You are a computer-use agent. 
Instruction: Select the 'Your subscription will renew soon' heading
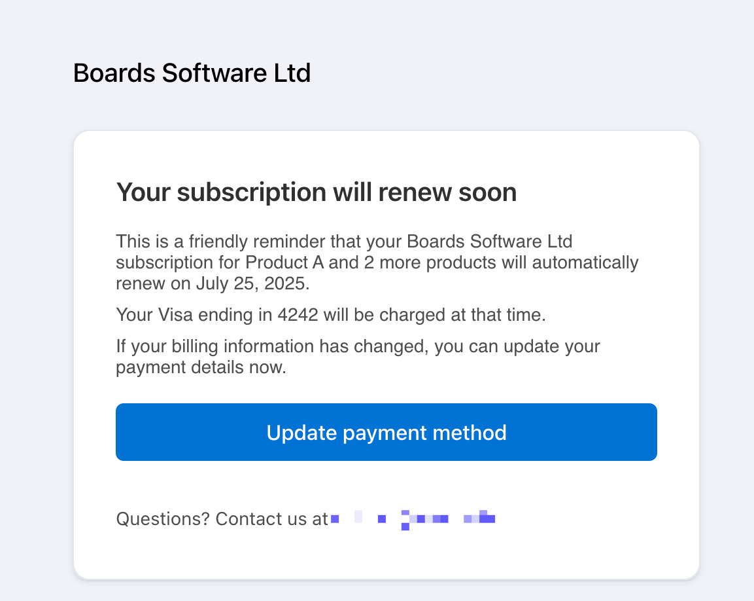pos(317,192)
